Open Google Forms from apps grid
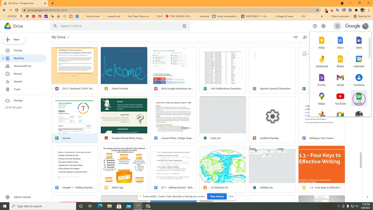Screen dimensions: 373x210 coord(321,80)
